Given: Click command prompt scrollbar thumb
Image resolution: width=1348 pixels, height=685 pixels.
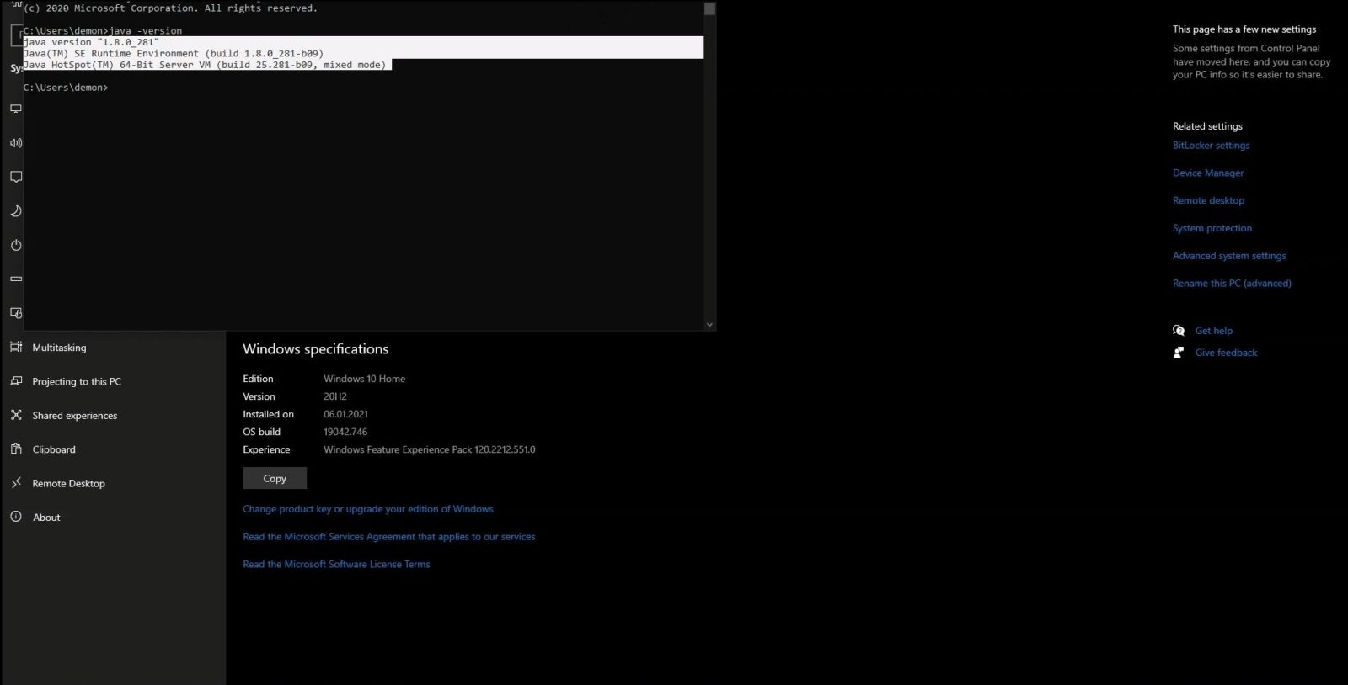Looking at the screenshot, I should tap(709, 8).
